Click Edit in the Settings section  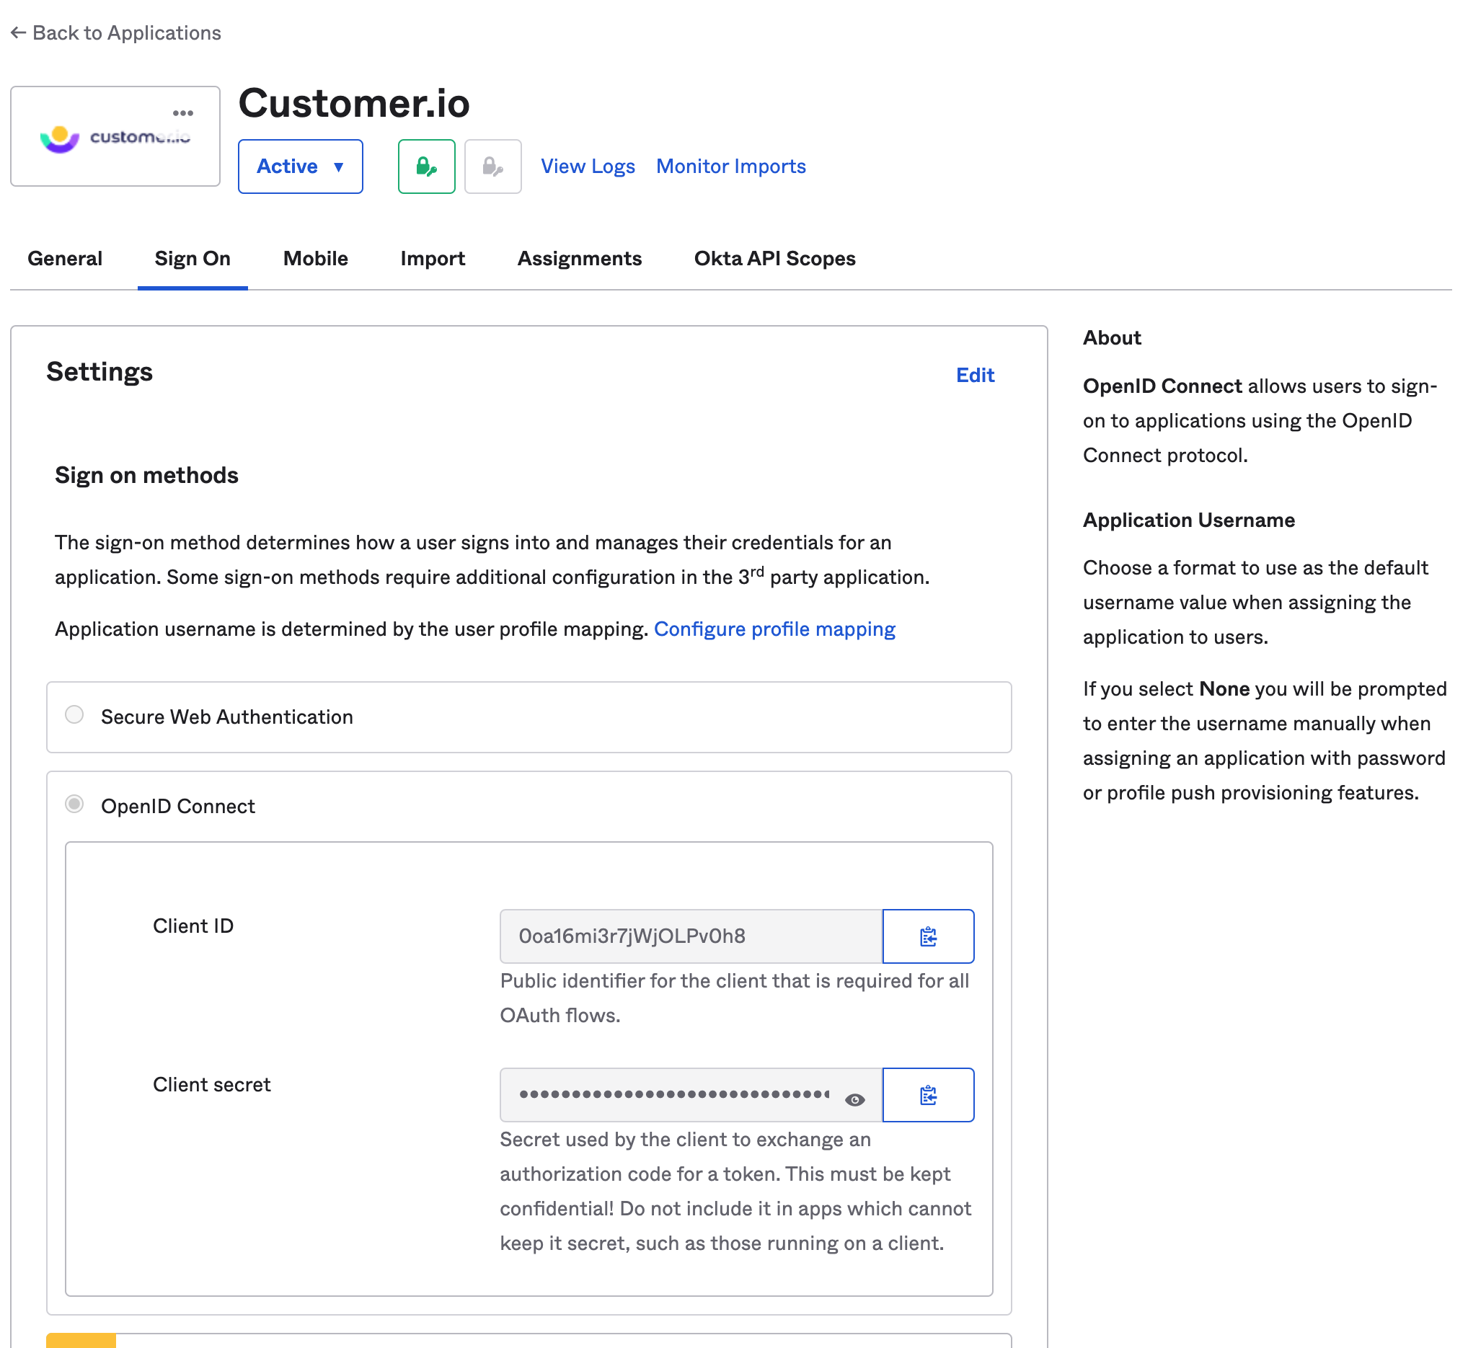(975, 374)
